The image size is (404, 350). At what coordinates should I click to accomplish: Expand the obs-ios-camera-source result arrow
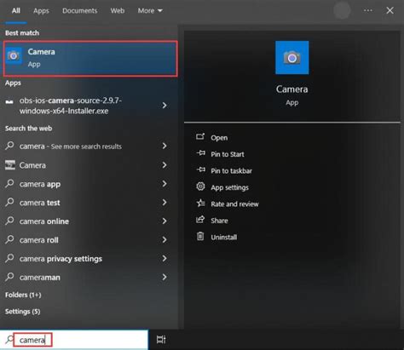[x=164, y=106]
